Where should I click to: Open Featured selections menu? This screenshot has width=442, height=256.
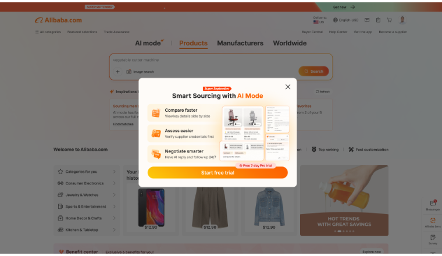click(x=82, y=32)
